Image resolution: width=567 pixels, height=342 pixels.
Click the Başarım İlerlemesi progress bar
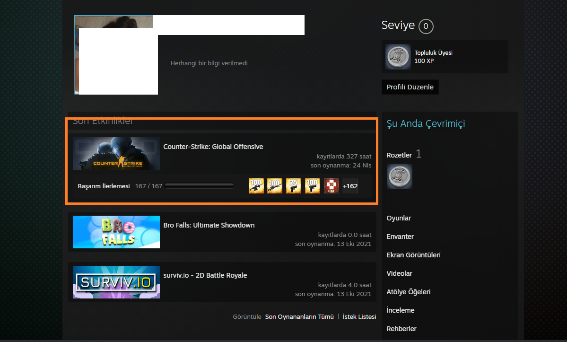coord(199,186)
